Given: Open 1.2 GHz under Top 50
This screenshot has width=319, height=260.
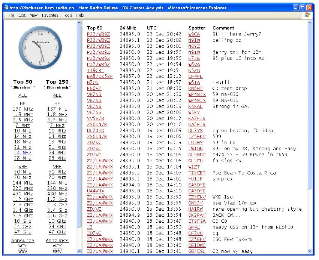Looking at the screenshot, I should pos(23,199).
